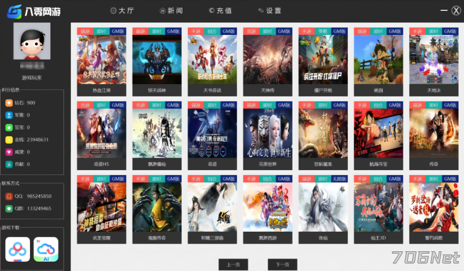
Task: Open the 充值 recharge tab
Action: pyautogui.click(x=220, y=11)
